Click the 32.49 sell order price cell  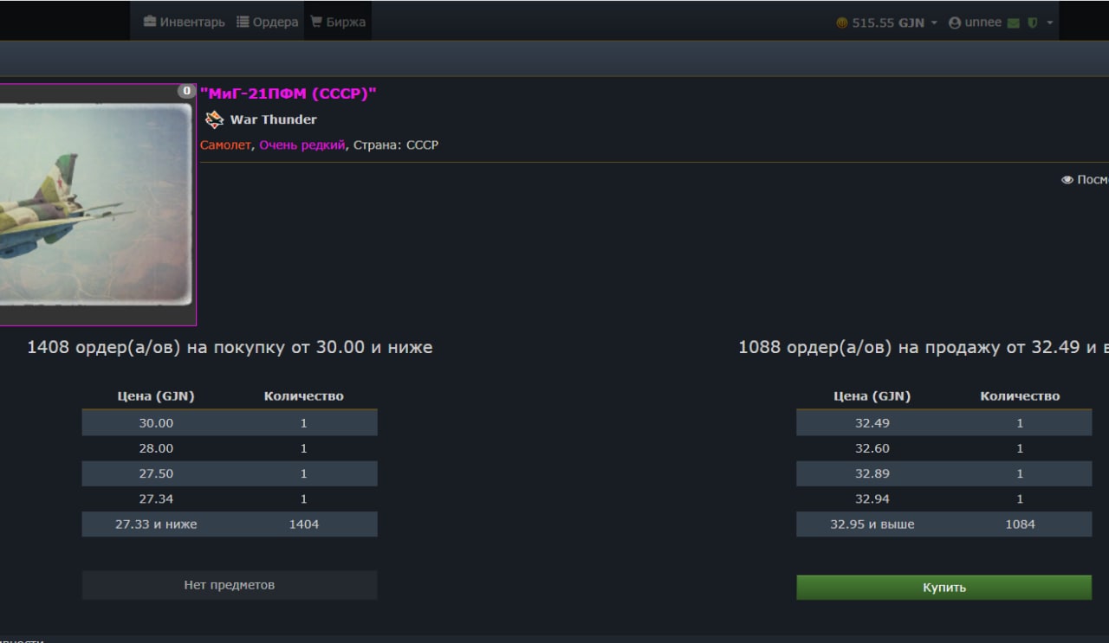[x=872, y=423]
